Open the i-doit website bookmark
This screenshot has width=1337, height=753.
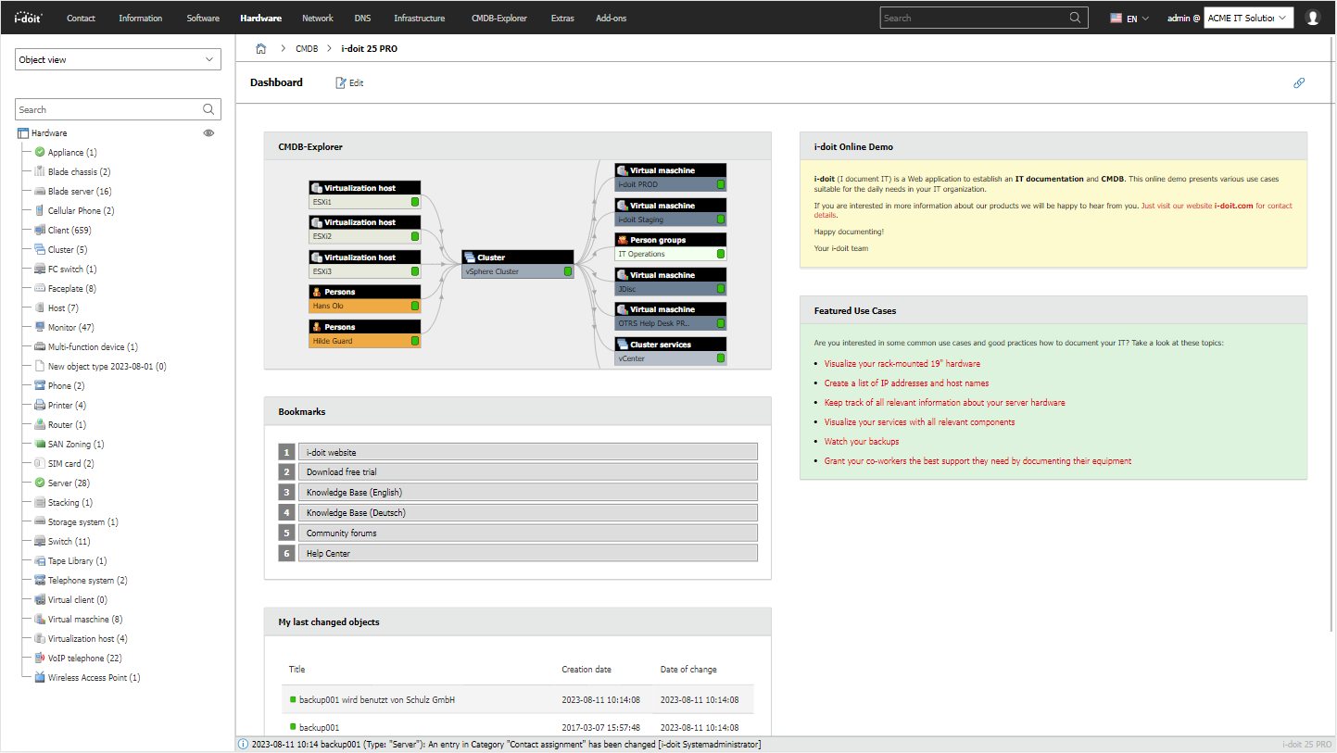[527, 452]
